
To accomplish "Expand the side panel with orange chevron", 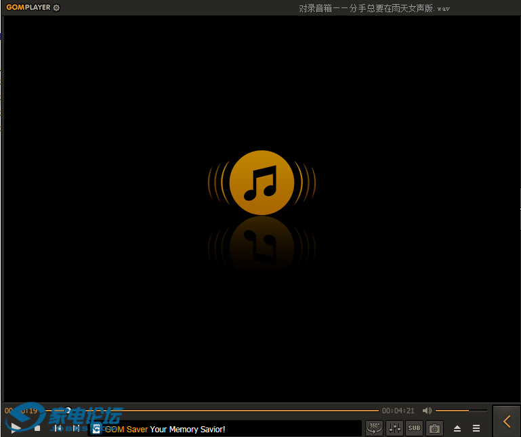I will pos(507,421).
